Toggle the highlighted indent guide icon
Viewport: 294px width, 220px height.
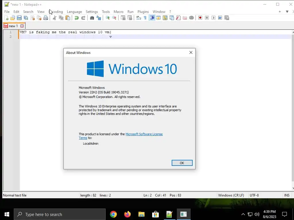(x=152, y=18)
